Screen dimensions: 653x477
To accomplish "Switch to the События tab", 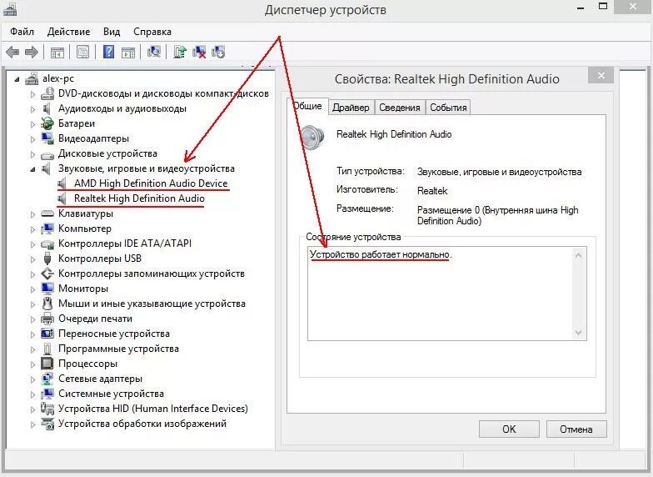I will coord(448,107).
